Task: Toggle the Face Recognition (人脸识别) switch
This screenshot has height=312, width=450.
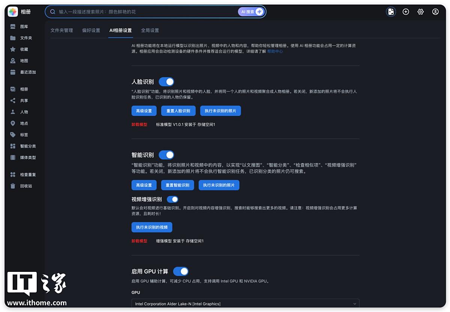Action: (166, 82)
